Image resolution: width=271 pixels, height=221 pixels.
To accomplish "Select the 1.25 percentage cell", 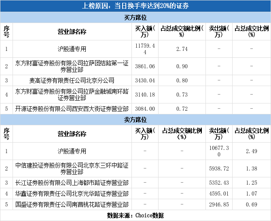I will click(252, 183).
